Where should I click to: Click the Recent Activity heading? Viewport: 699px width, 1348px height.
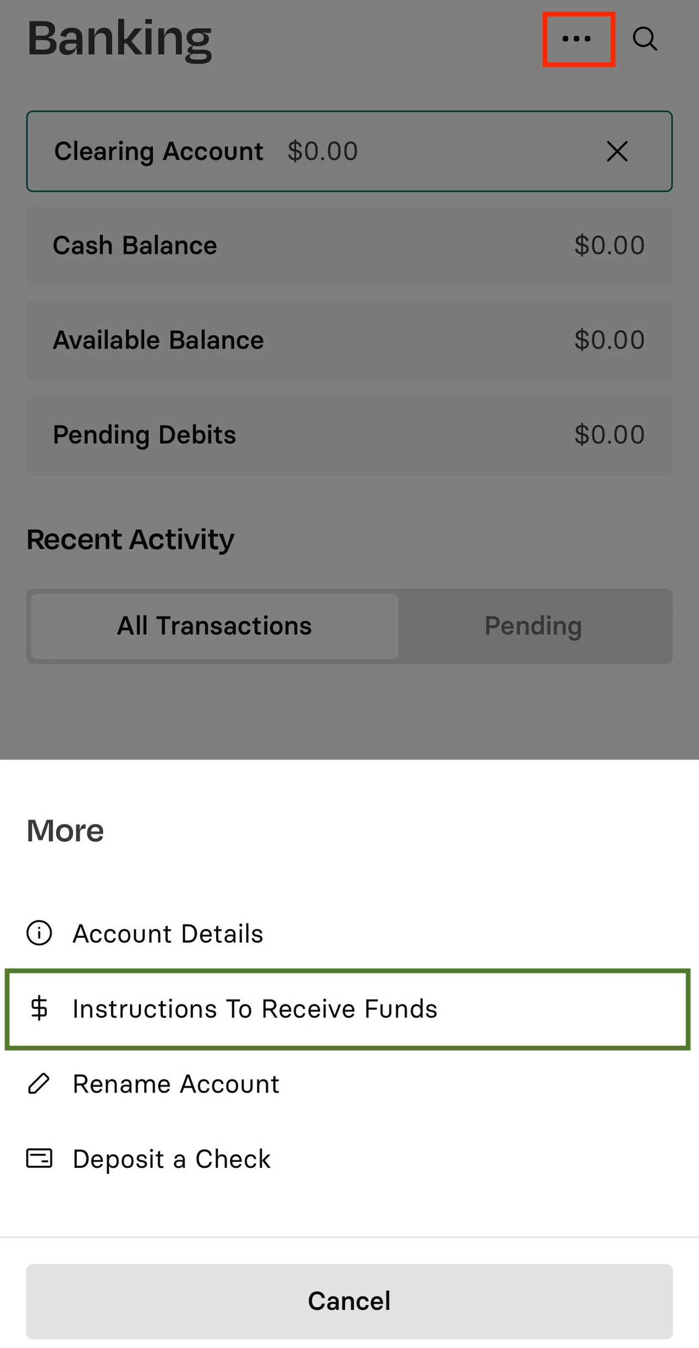point(130,539)
